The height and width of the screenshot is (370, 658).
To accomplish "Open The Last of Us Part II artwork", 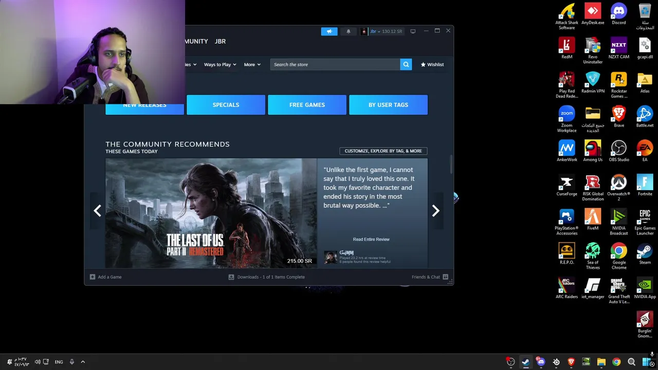I will (211, 213).
